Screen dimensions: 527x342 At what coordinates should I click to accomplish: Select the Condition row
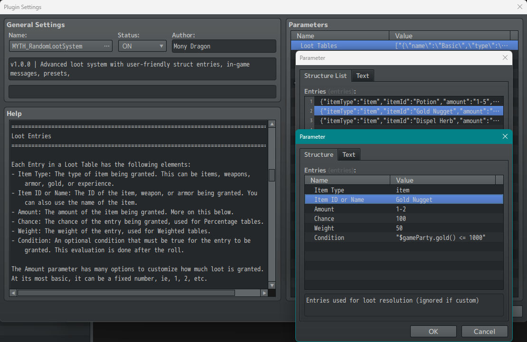click(404, 237)
